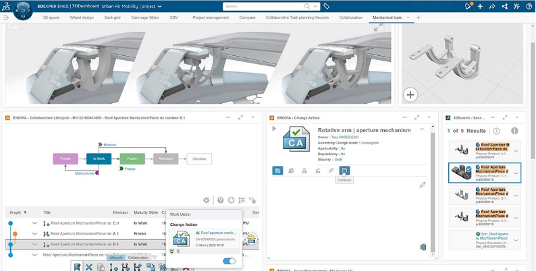This screenshot has width=536, height=271.
Task: Switch to the Wheel design tab
Action: pos(83,17)
